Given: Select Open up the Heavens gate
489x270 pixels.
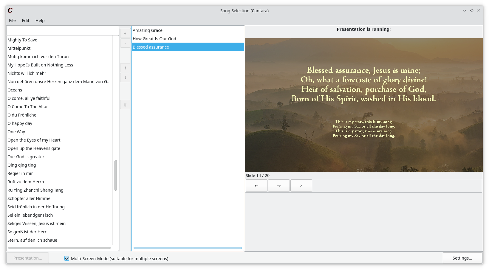Looking at the screenshot, I should click(59, 148).
